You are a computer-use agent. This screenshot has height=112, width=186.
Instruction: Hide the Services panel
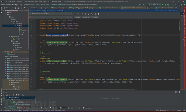coord(182,92)
